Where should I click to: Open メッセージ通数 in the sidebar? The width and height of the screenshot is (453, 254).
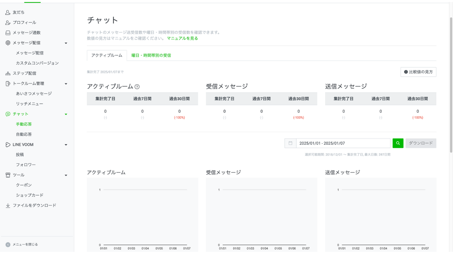coord(27,33)
